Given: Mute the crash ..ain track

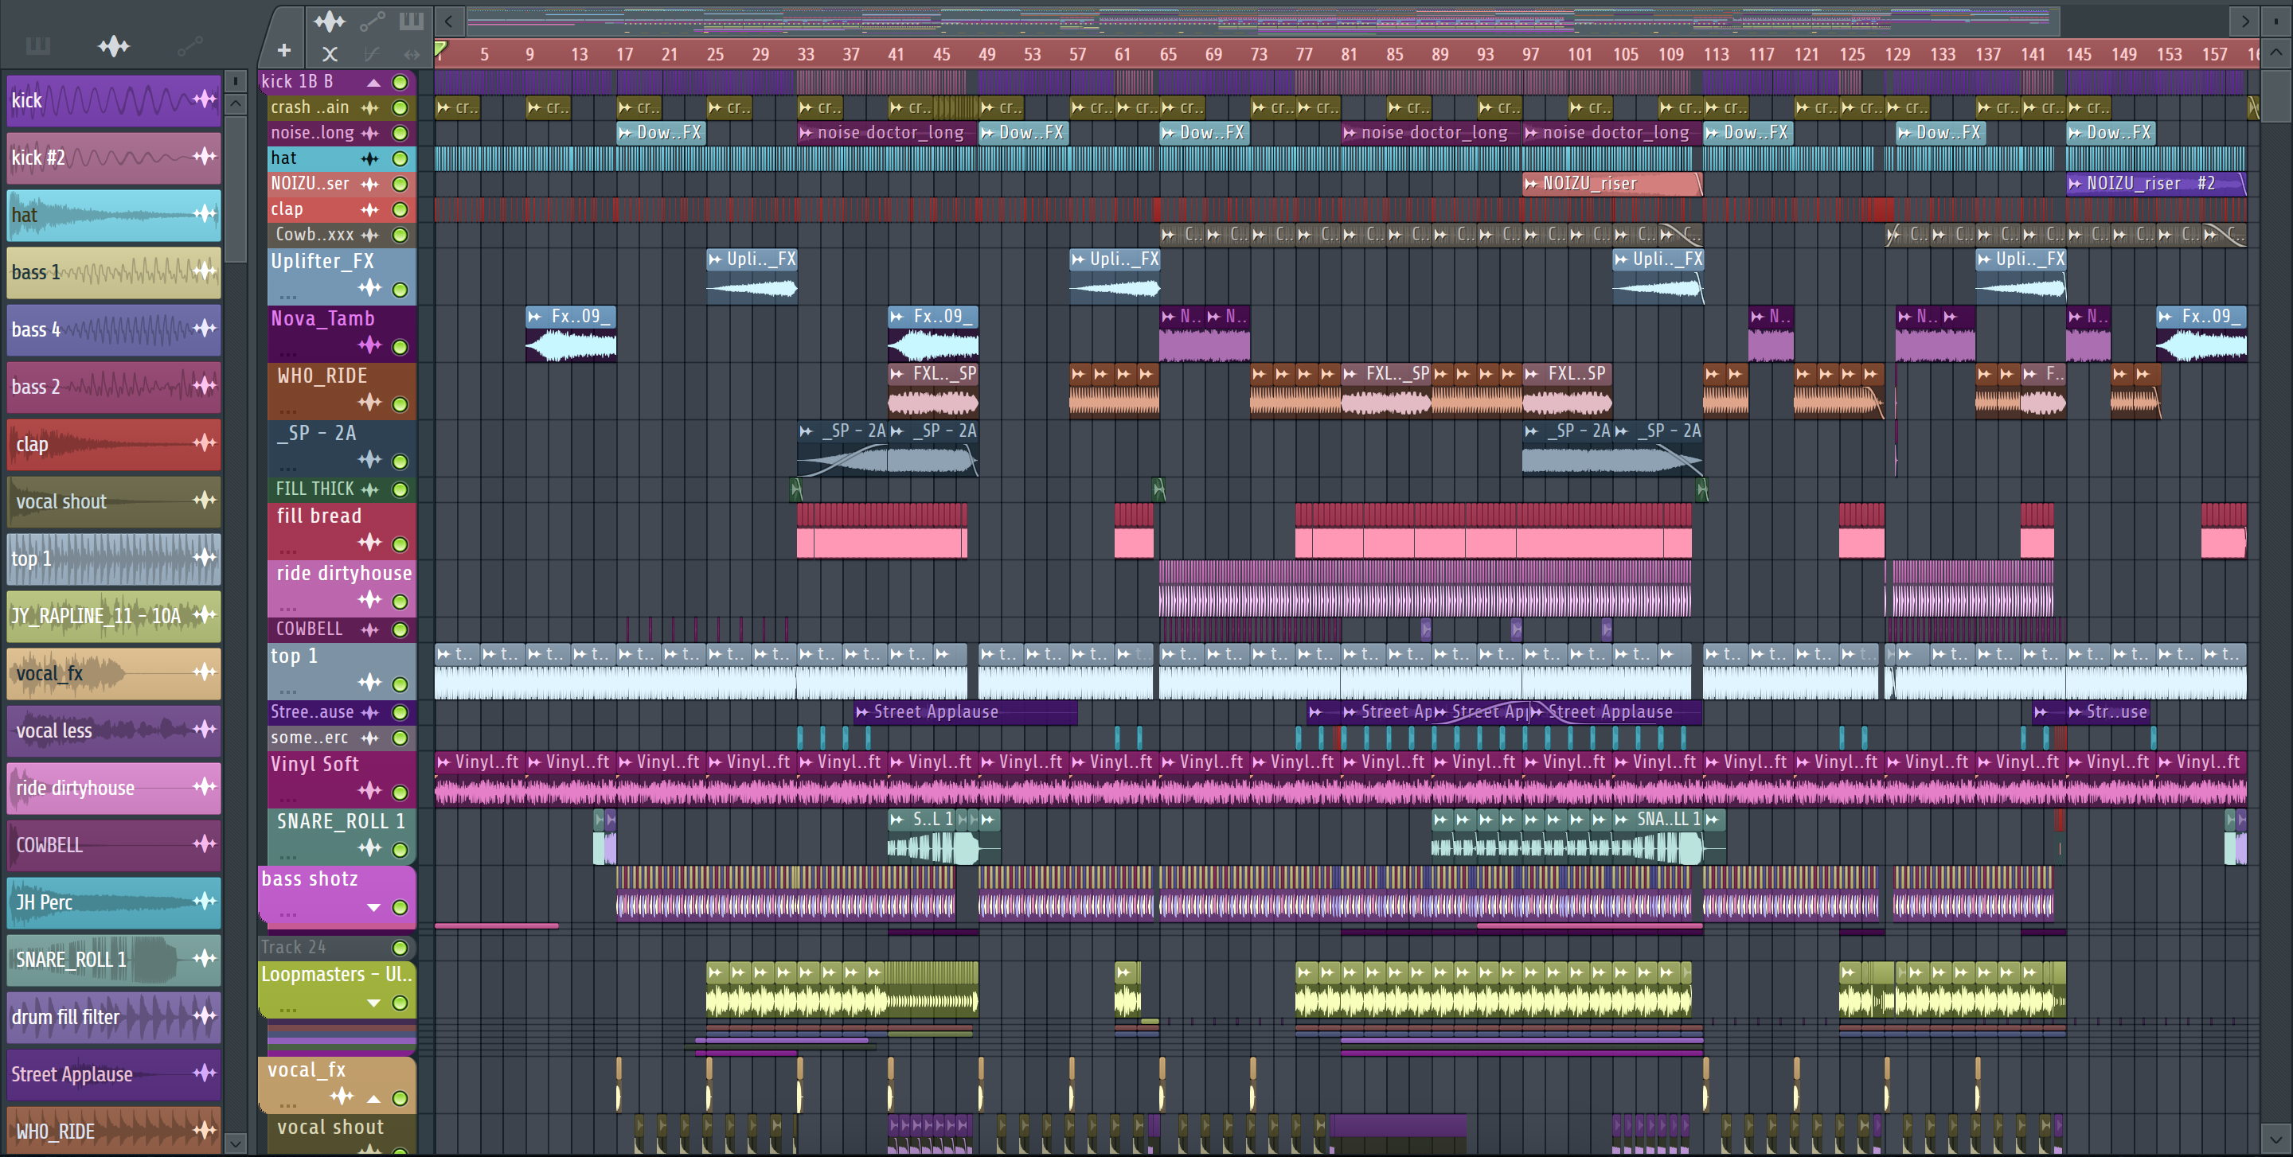Looking at the screenshot, I should point(400,107).
